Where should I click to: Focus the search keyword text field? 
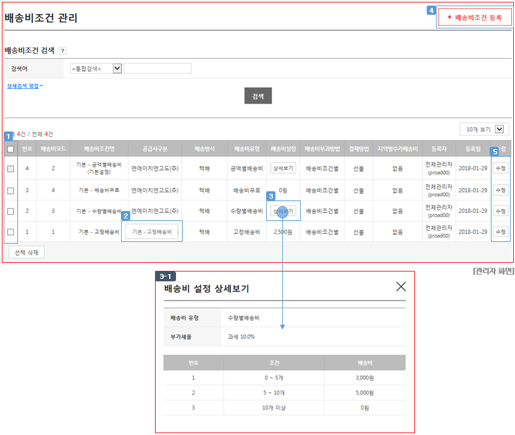(157, 68)
